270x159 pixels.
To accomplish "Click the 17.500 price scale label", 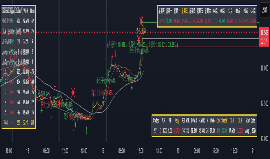I will tap(264, 103).
